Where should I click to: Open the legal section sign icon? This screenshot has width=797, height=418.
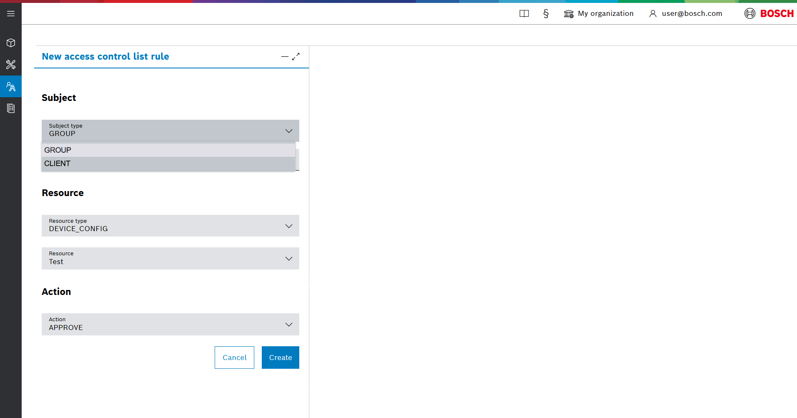(546, 14)
